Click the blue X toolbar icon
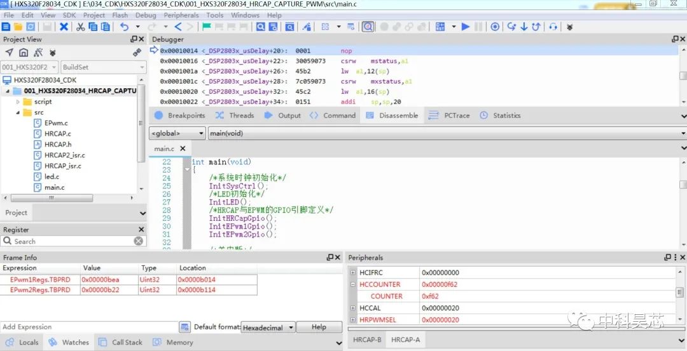This screenshot has width=687, height=351. pyautogui.click(x=64, y=27)
